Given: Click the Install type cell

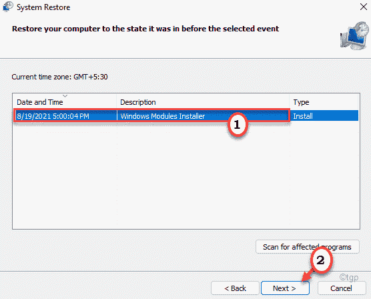Looking at the screenshot, I should tap(303, 116).
